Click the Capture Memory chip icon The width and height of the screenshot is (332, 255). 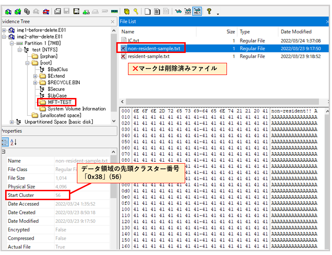[114, 11]
